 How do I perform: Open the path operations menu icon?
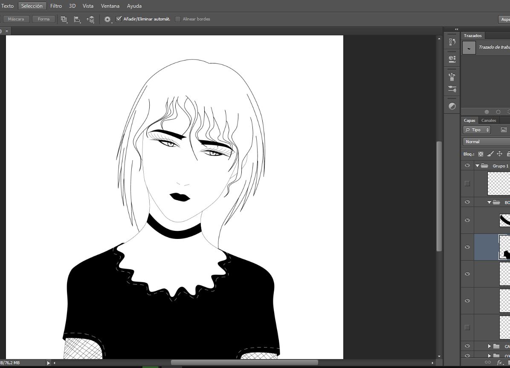pyautogui.click(x=64, y=19)
